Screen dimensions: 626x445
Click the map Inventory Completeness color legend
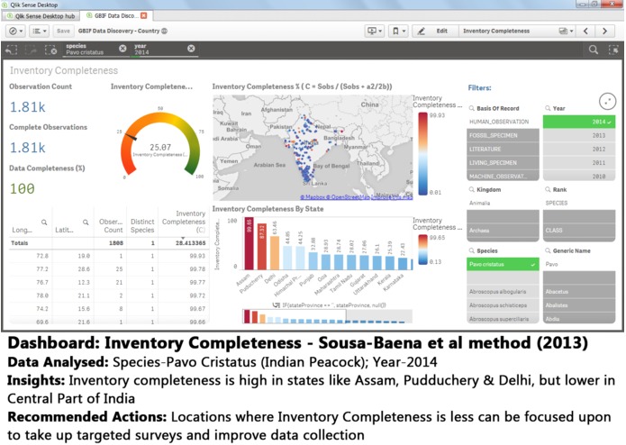point(422,154)
